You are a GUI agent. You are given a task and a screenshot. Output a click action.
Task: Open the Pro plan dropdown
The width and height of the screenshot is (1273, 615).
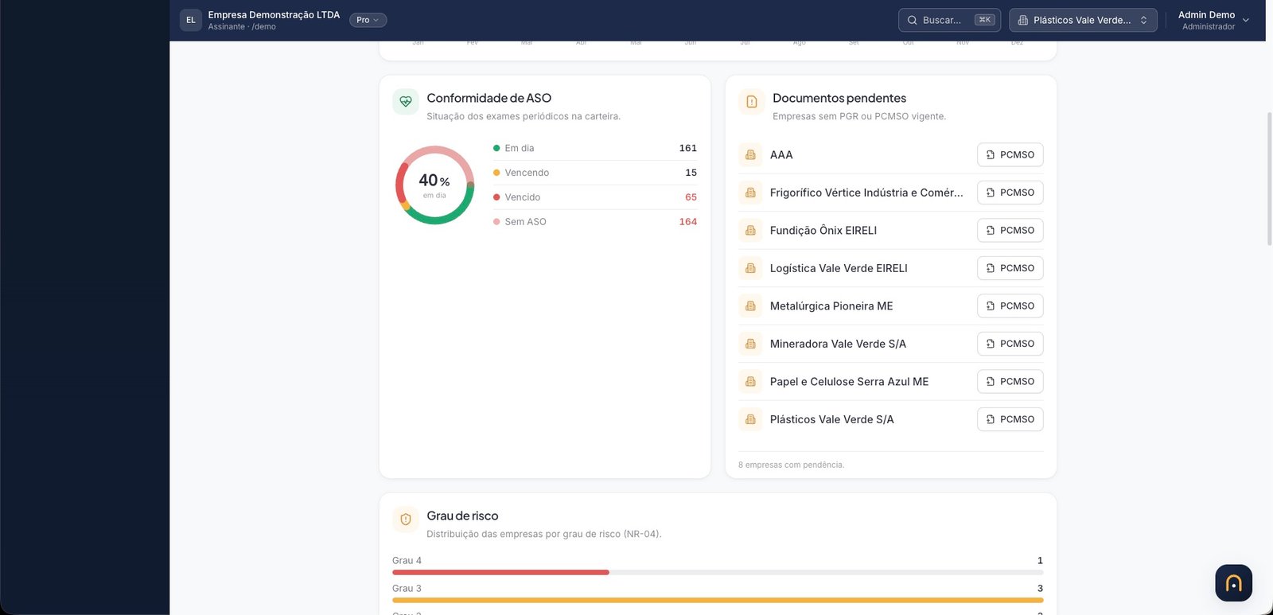pyautogui.click(x=368, y=20)
